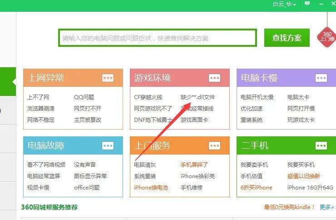The height and width of the screenshot is (220, 336).
Task: Open the 图标显示异常 solution
Action: 90,176
